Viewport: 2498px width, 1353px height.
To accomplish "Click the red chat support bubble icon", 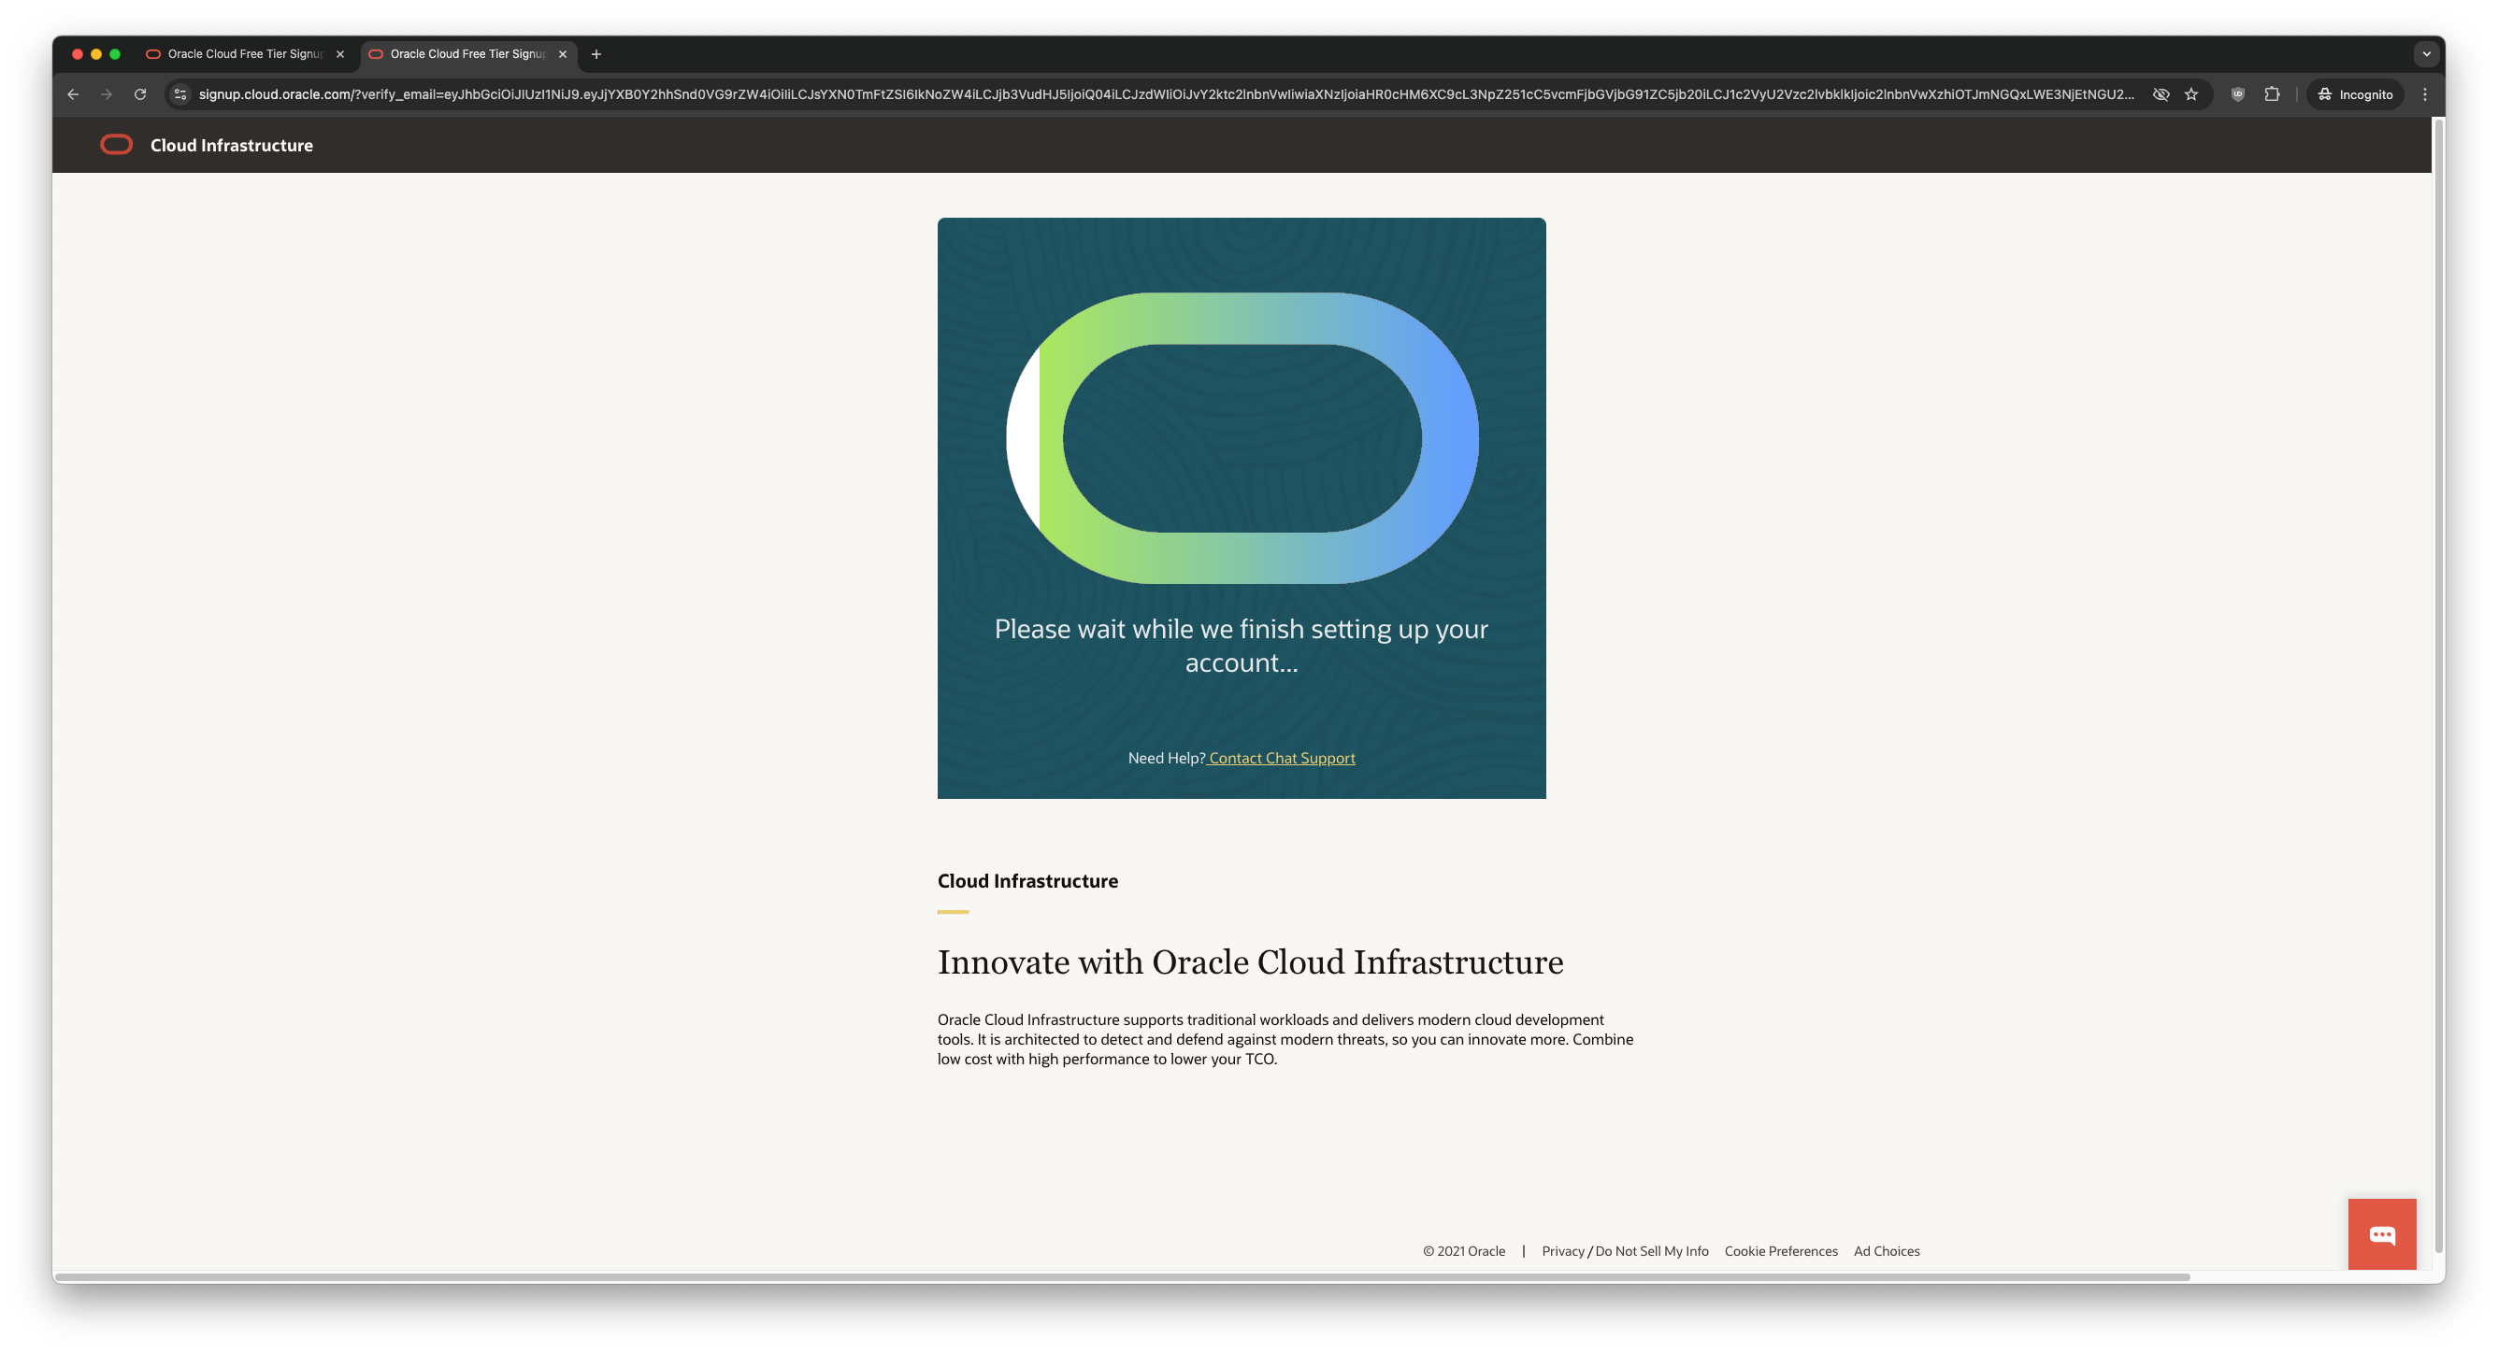I will [x=2380, y=1233].
